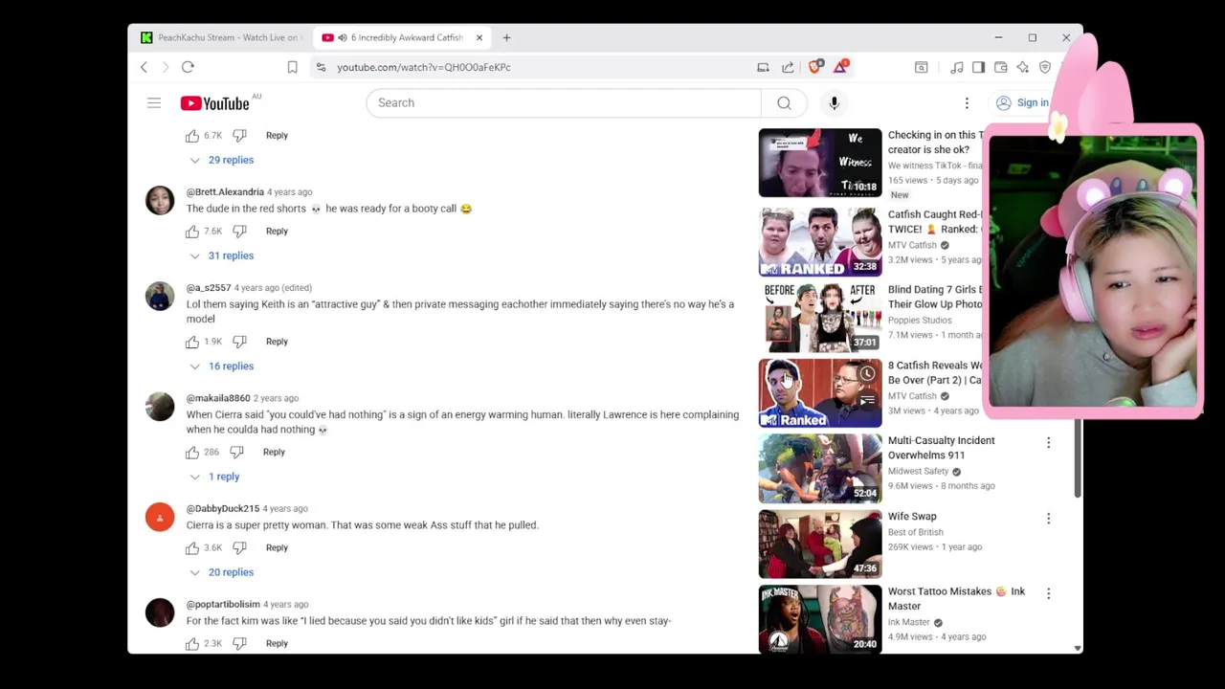Expand 20 replies under DabbyDuck215 comment
The image size is (1225, 689).
pyautogui.click(x=222, y=572)
